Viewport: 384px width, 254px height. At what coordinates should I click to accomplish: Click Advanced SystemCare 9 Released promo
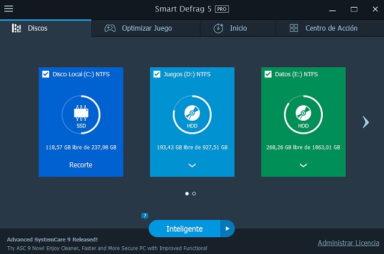(x=52, y=240)
